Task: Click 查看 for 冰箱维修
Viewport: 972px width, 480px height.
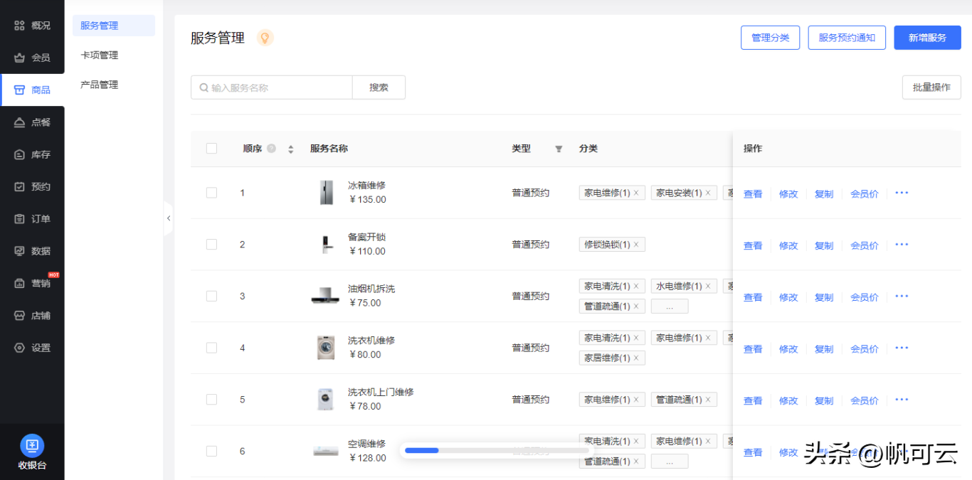Action: pyautogui.click(x=753, y=194)
